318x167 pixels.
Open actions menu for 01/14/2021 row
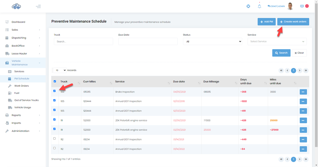pos(303,139)
